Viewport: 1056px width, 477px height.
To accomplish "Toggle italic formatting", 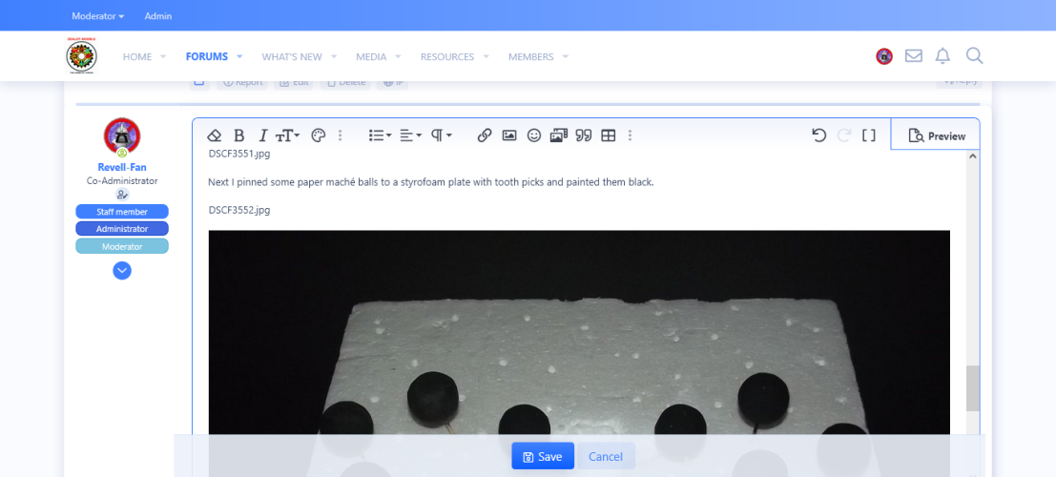I will coord(263,135).
